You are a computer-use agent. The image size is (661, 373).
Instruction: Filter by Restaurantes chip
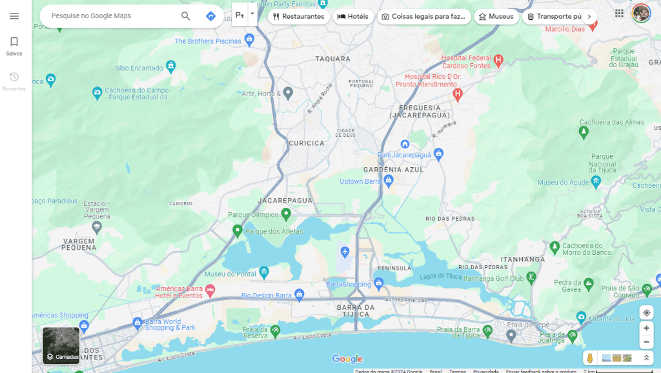tap(298, 16)
